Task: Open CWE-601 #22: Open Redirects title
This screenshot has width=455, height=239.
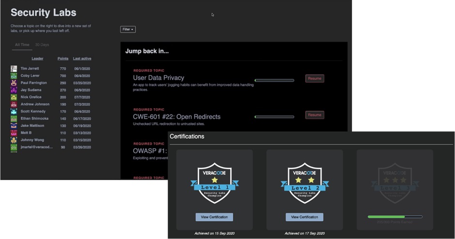Action: click(x=176, y=117)
